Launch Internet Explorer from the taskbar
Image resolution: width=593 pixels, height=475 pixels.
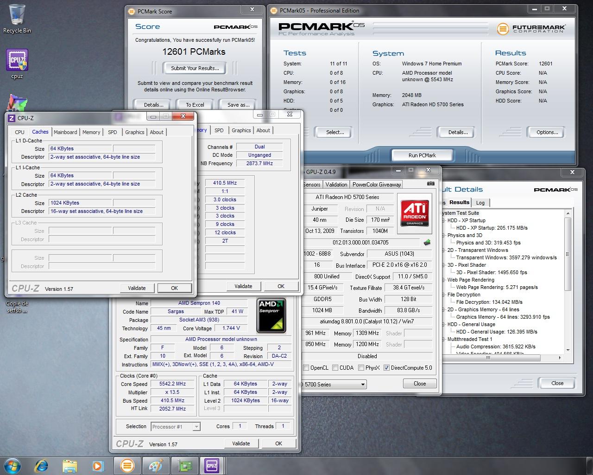click(x=41, y=466)
